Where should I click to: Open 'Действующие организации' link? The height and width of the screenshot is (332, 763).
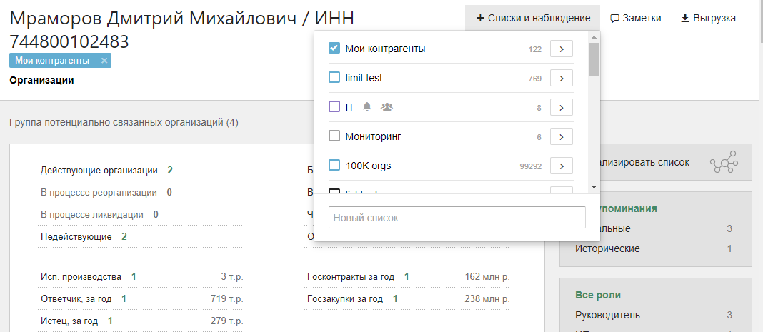(x=99, y=170)
